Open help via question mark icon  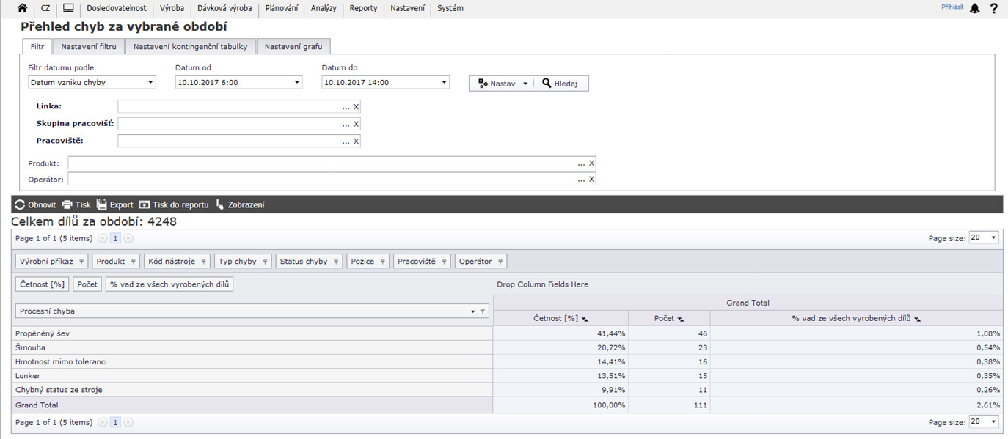pyautogui.click(x=994, y=9)
